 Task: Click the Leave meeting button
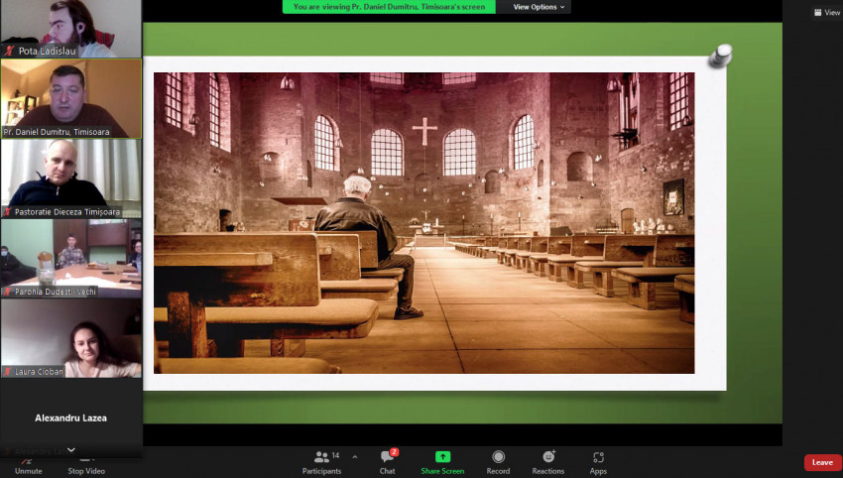click(822, 462)
